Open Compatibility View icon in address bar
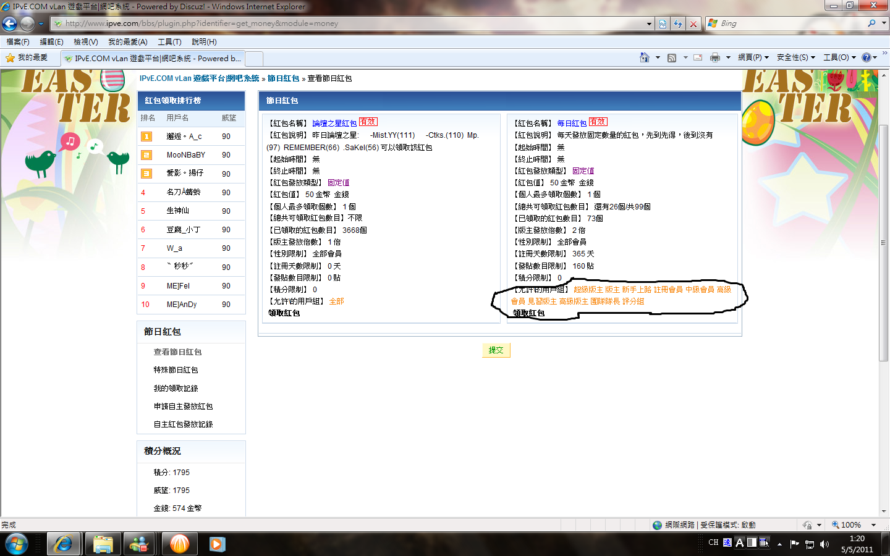 pyautogui.click(x=663, y=23)
